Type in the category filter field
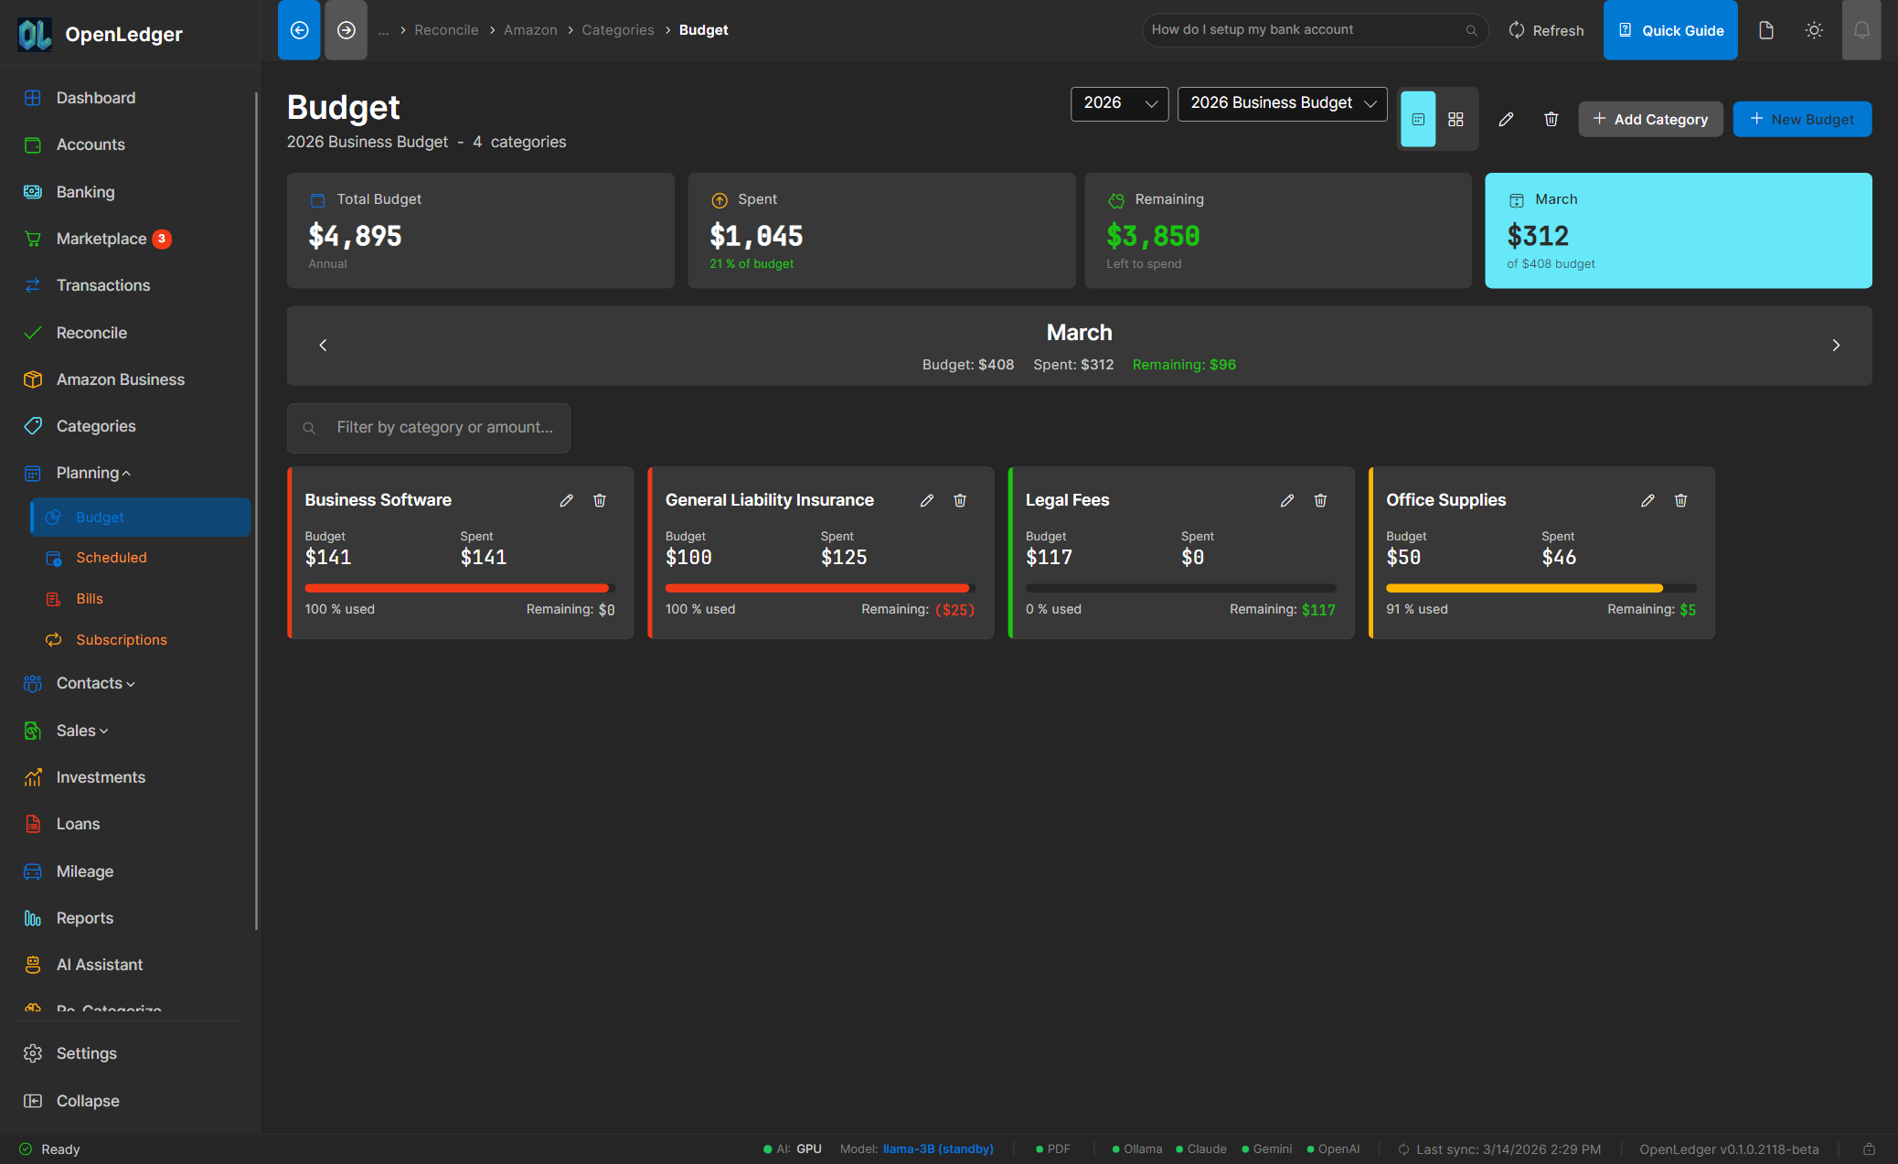Screen dimensions: 1898x1164 pyautogui.click(x=428, y=427)
